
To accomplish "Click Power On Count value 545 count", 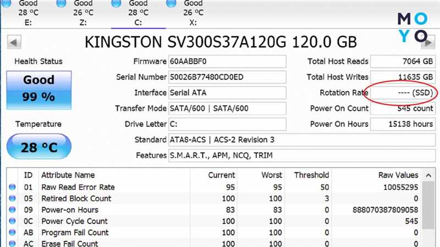I will pyautogui.click(x=403, y=108).
